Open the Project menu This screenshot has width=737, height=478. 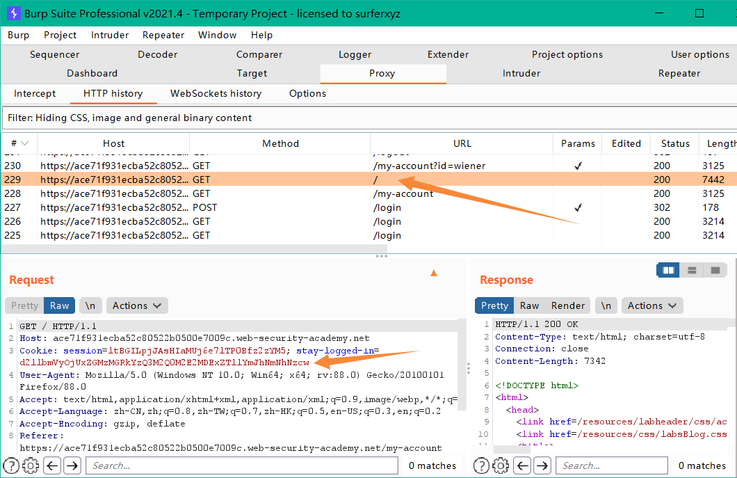(60, 35)
